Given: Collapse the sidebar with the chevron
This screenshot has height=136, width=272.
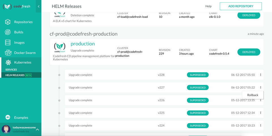Looking at the screenshot, I should pyautogui.click(x=39, y=6).
